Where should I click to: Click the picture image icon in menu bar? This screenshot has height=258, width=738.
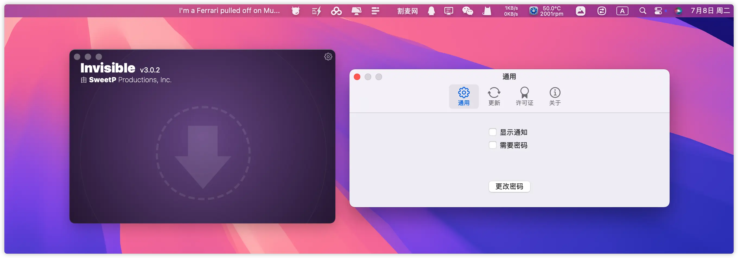point(580,11)
